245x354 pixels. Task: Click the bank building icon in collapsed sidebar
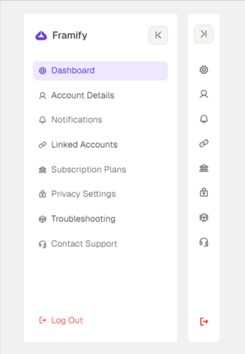point(204,168)
